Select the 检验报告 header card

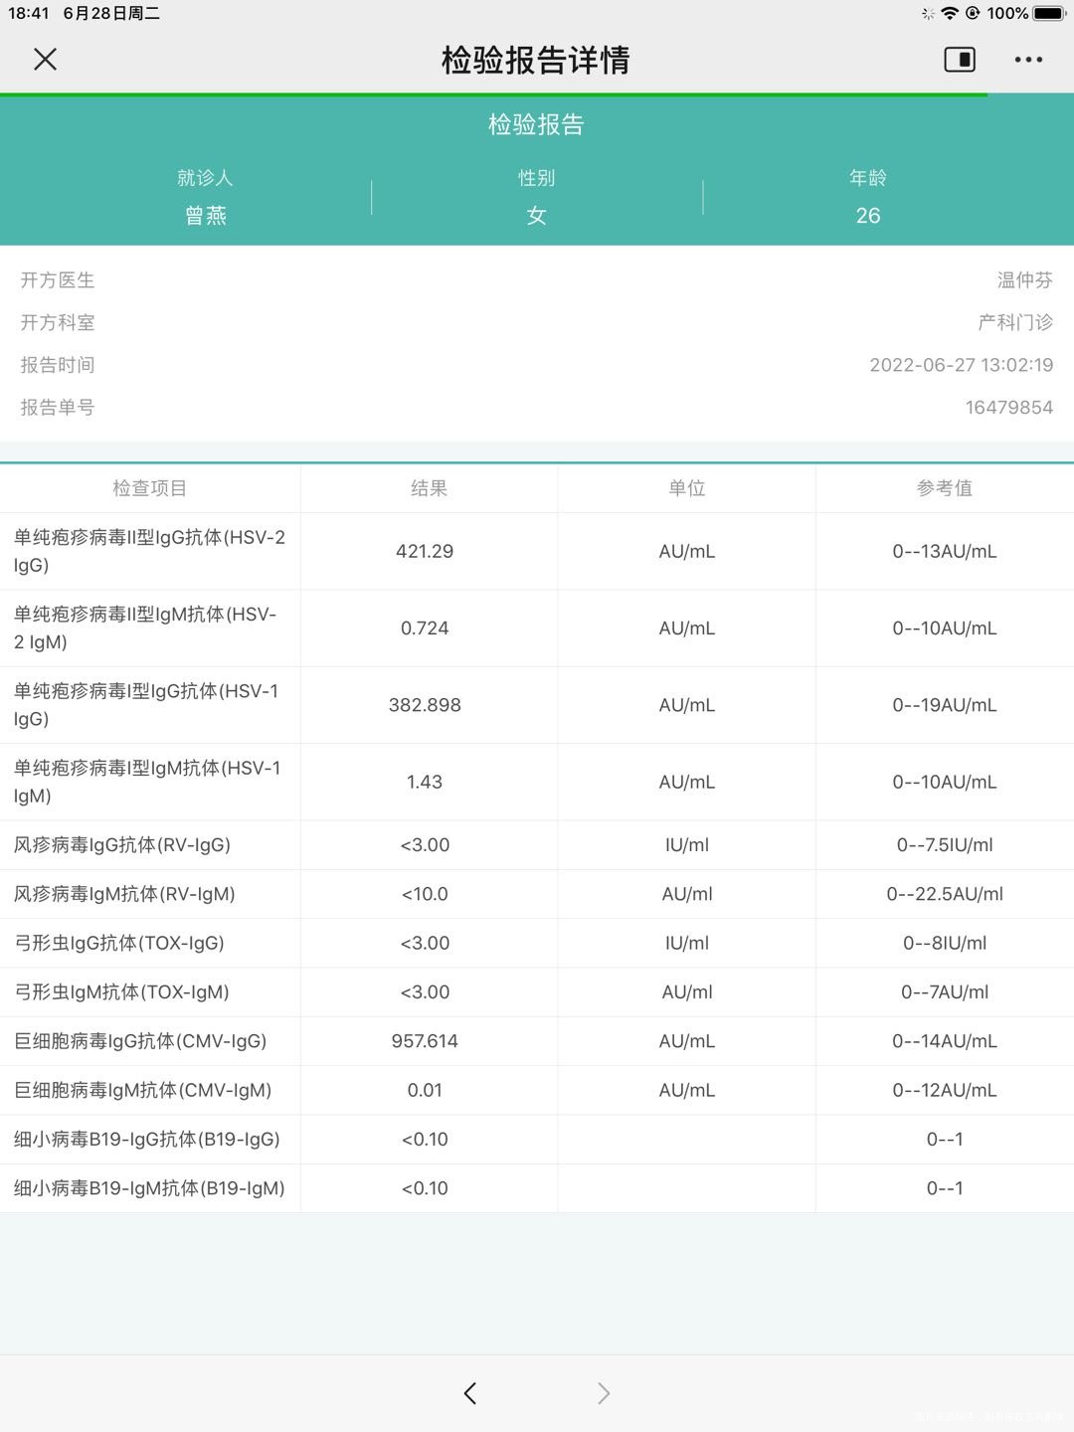tap(537, 125)
